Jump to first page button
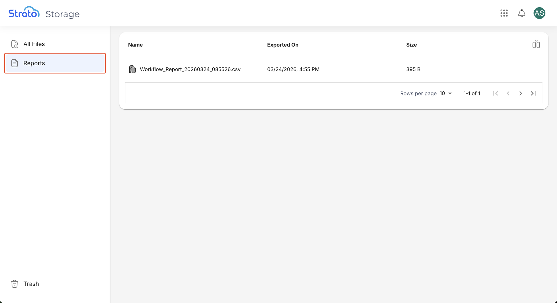 495,93
